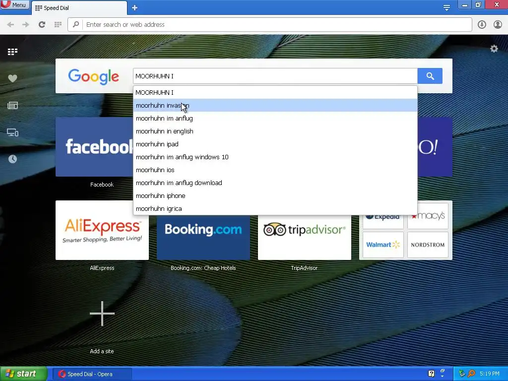Open the downloads icon in toolbar
Screen dimensions: 508x381
pyautogui.click(x=482, y=25)
